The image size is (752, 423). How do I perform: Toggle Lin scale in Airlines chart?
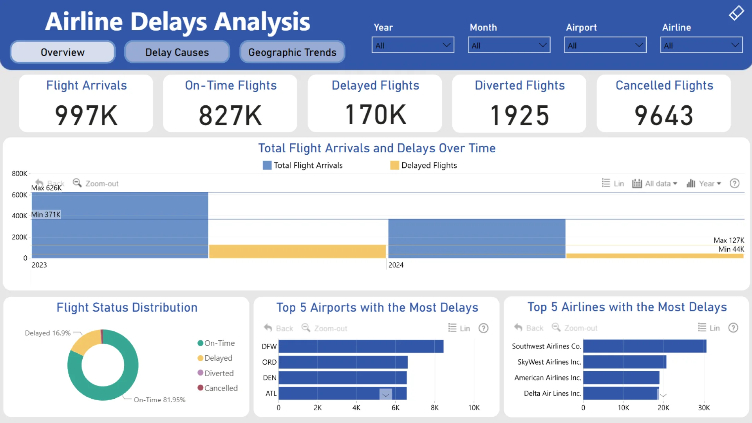tap(702, 327)
